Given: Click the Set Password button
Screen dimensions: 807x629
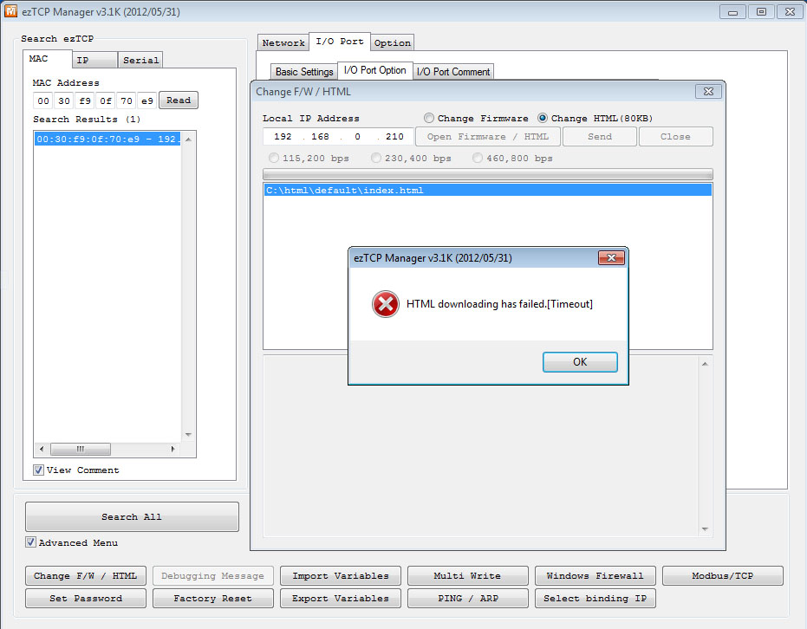Looking at the screenshot, I should (86, 599).
